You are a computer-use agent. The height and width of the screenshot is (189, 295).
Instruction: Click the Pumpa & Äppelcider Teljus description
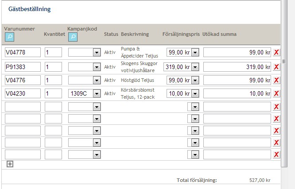click(x=140, y=52)
